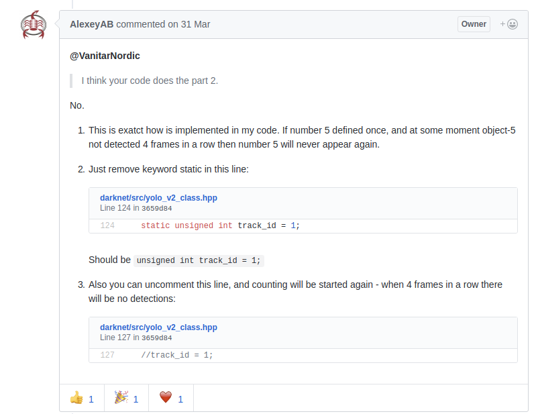Screen dimensions: 536x414
Task: Click the Owner badge
Action: [x=474, y=24]
